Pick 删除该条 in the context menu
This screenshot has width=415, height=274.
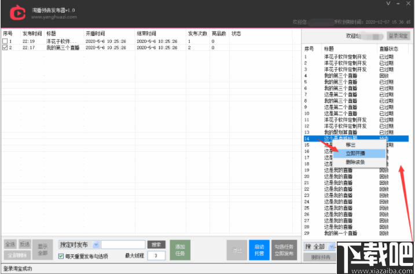click(355, 162)
